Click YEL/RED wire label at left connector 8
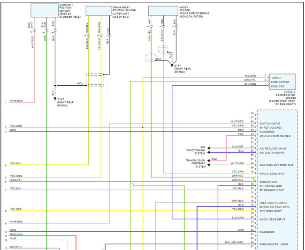 16,209
